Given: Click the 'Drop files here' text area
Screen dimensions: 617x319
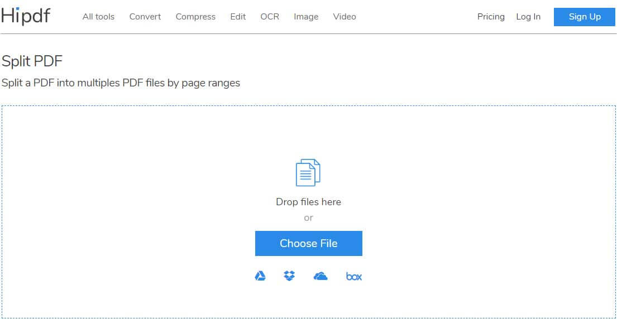Looking at the screenshot, I should pyautogui.click(x=308, y=202).
